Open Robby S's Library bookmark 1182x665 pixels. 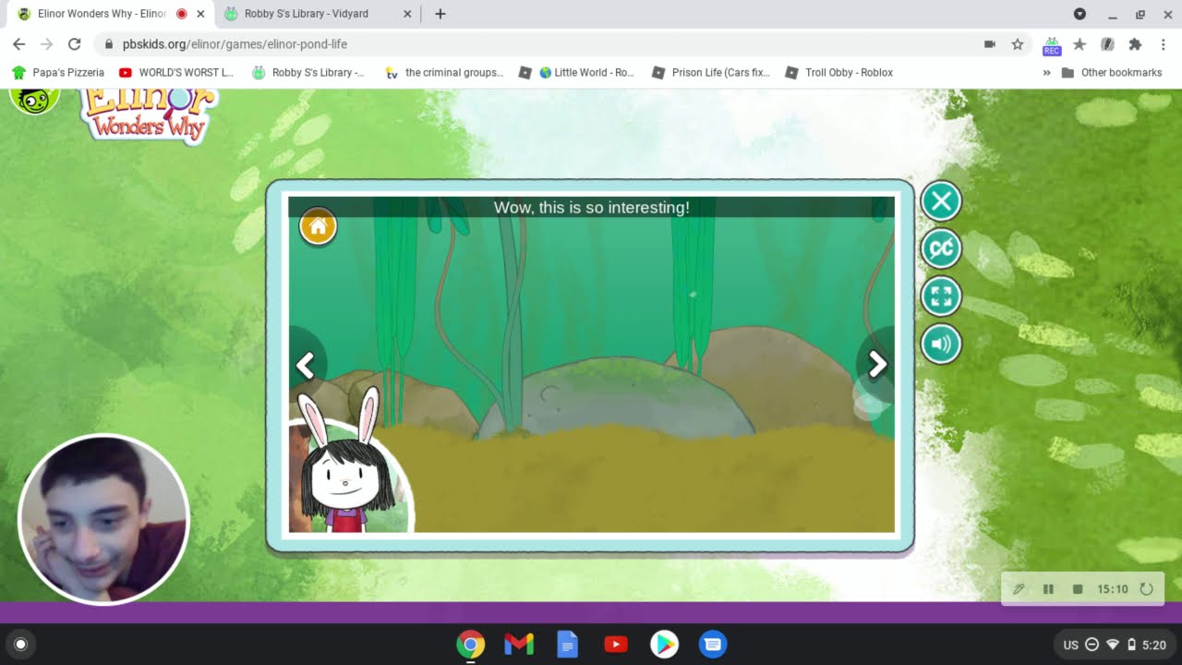pos(308,72)
